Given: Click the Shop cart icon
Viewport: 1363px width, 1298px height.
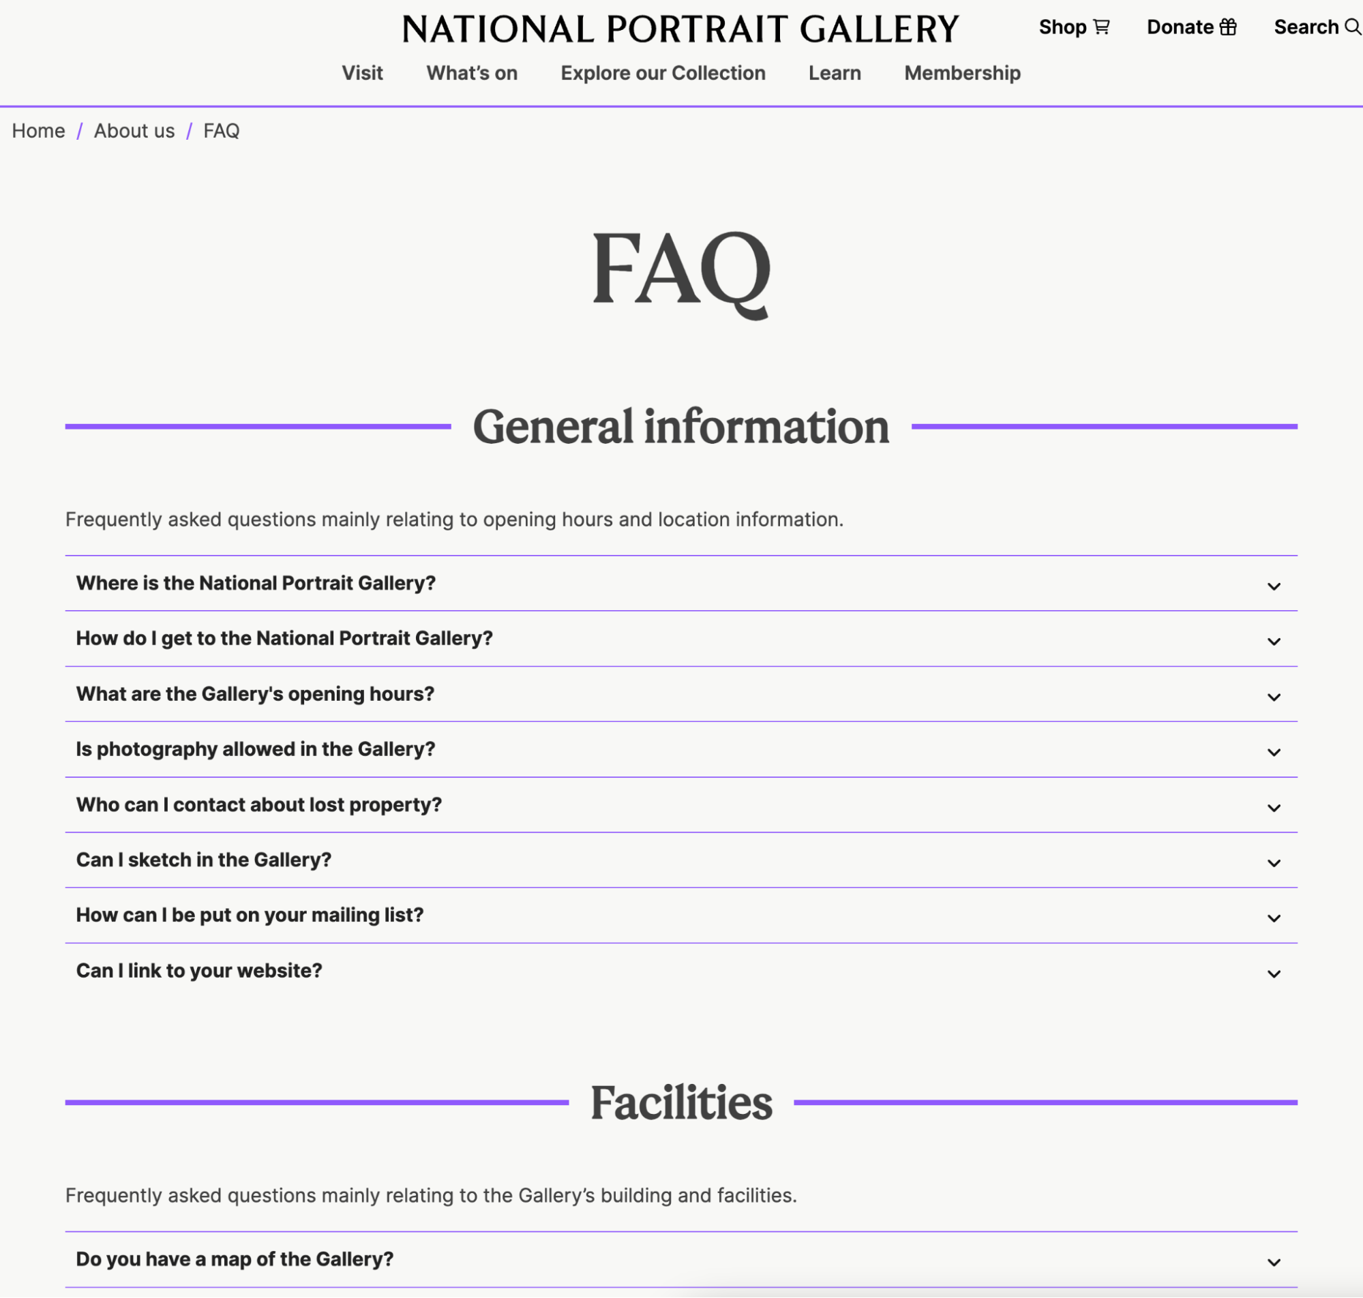Looking at the screenshot, I should pyautogui.click(x=1101, y=27).
